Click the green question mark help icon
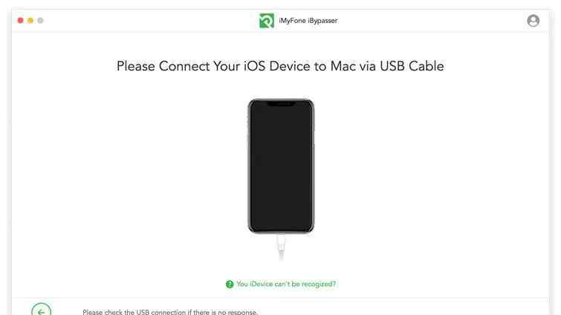 click(x=230, y=285)
